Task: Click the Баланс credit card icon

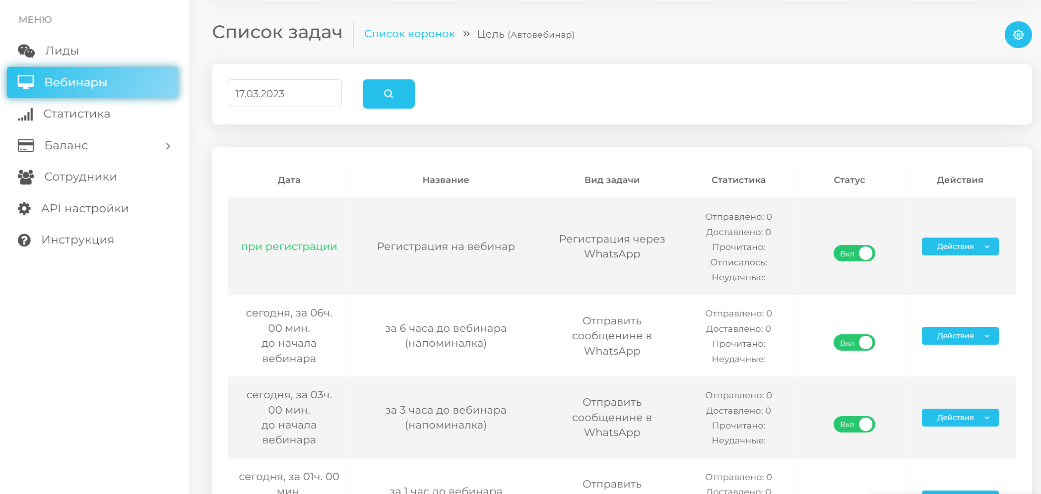Action: coord(26,145)
